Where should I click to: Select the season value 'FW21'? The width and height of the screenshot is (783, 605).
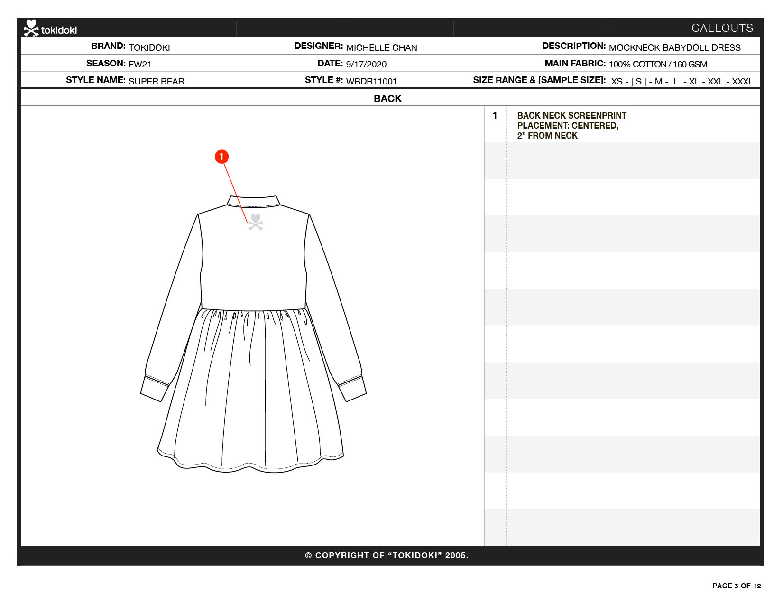click(x=140, y=64)
